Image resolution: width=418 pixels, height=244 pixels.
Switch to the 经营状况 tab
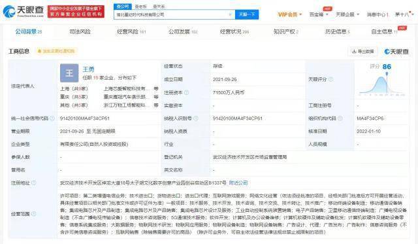[234, 32]
